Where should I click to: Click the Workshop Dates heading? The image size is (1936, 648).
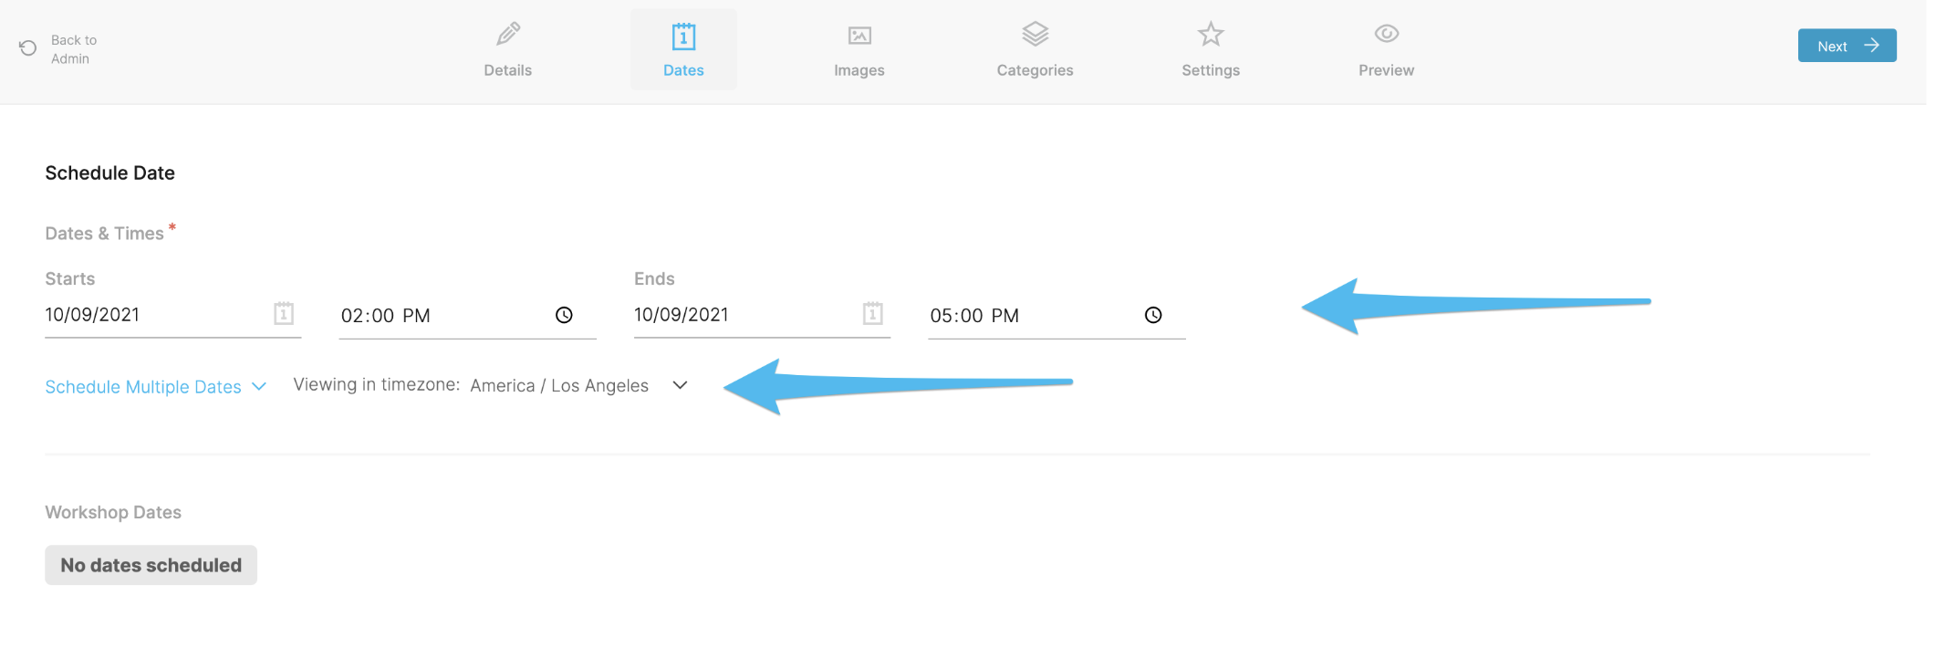(x=113, y=513)
